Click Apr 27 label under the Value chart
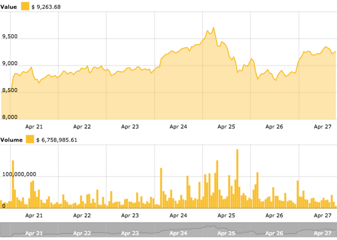This screenshot has width=337, height=240. [x=323, y=127]
